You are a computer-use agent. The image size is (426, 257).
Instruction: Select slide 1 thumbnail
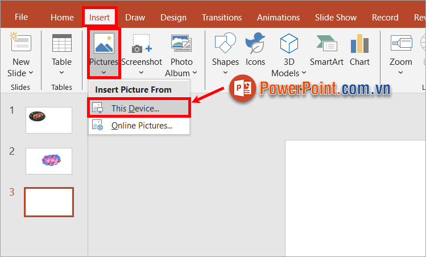click(x=49, y=120)
